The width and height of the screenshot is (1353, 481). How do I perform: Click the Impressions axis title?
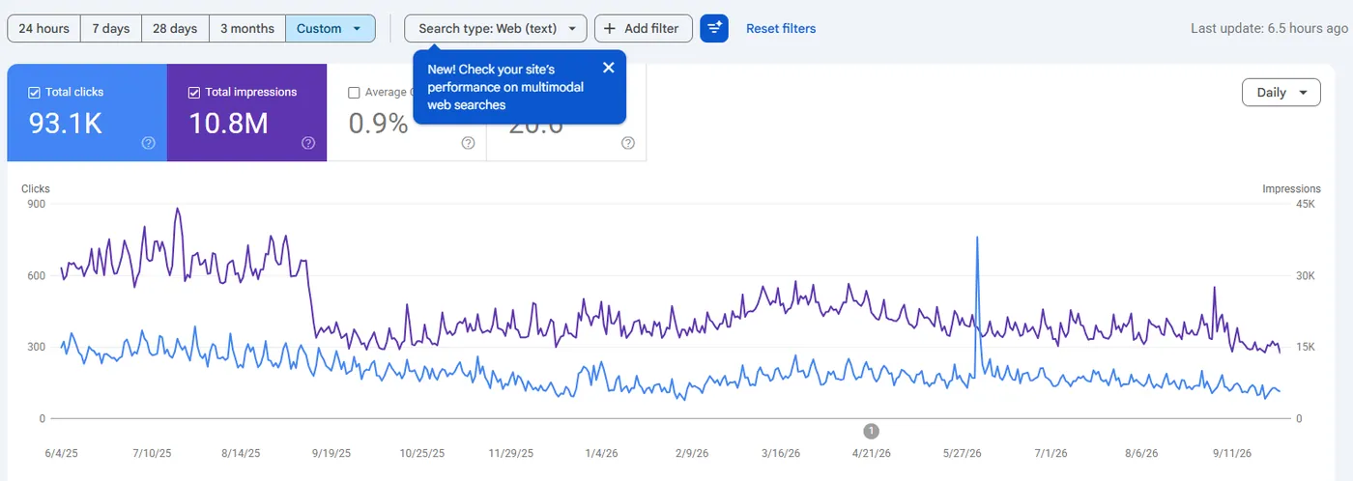click(1291, 189)
